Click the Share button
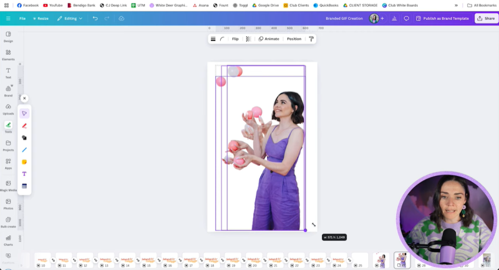 coord(487,19)
